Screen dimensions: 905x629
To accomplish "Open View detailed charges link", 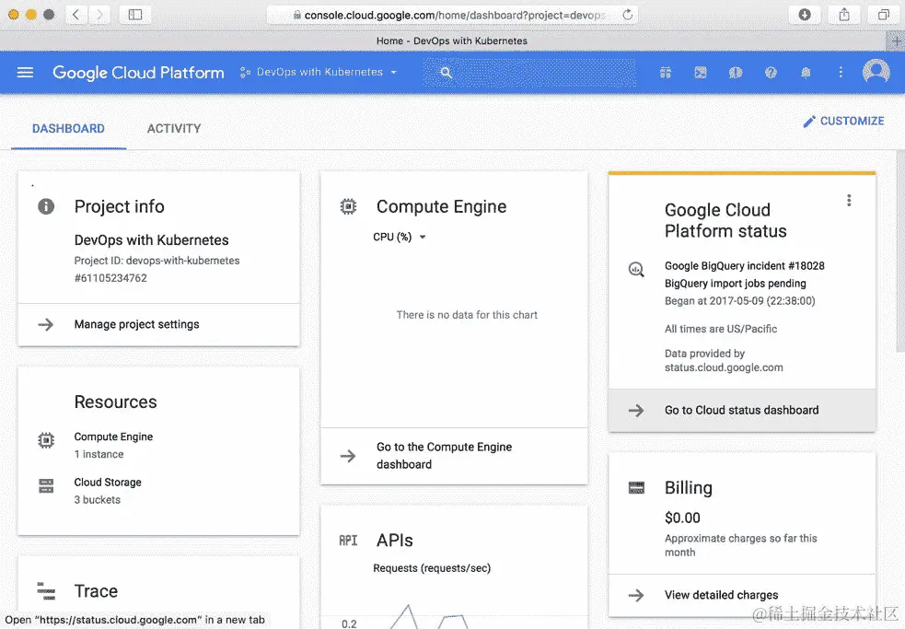I will tap(722, 595).
